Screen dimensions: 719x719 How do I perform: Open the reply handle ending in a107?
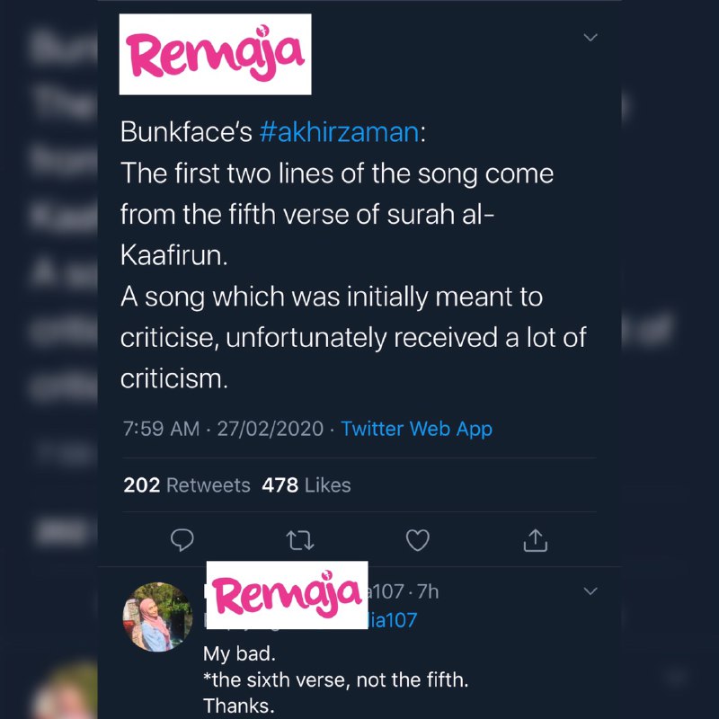click(387, 592)
